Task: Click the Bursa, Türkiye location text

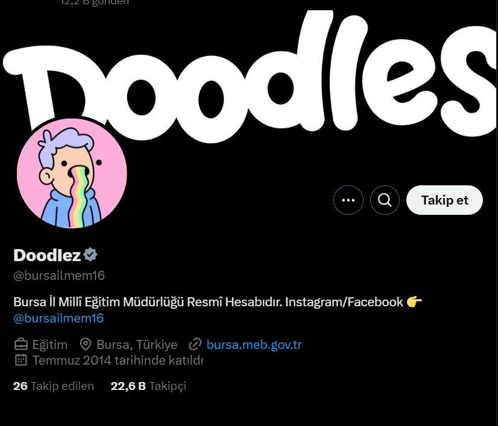Action: (137, 344)
